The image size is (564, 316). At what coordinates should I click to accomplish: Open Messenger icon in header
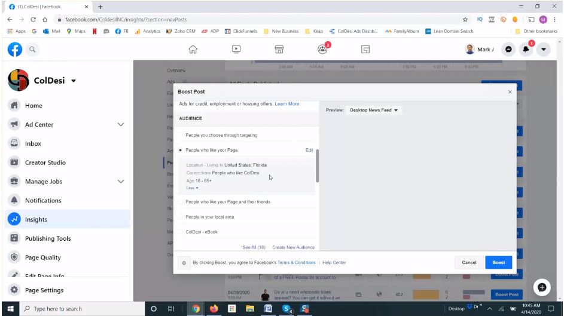tap(508, 50)
